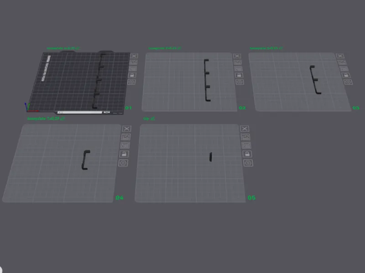Image resolution: width=365 pixels, height=273 pixels.
Task: Edit the 'tip' name label of plate 05
Action: [x=149, y=118]
